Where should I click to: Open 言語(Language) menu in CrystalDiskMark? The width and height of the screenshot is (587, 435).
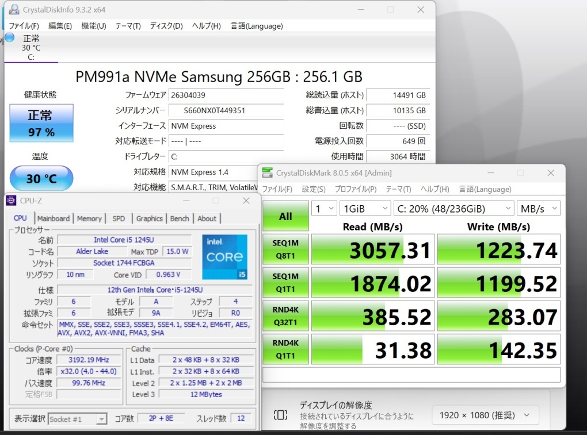pyautogui.click(x=485, y=189)
